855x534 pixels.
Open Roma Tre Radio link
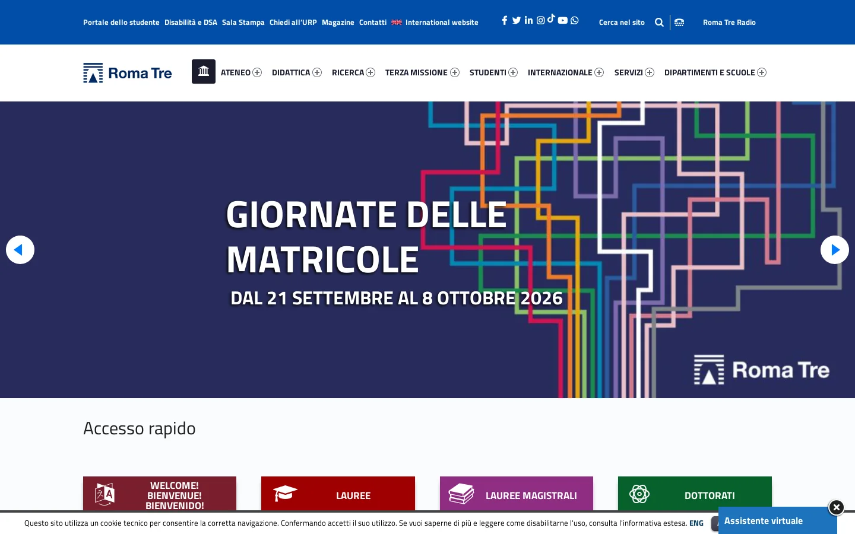click(729, 23)
